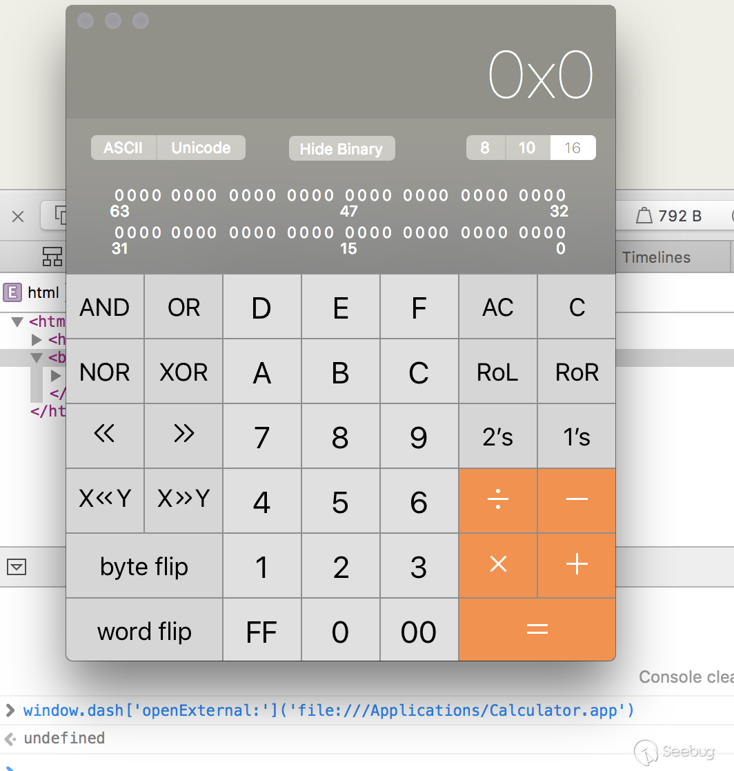Switch to decimal base 10
Screen dimensions: 734x771
point(527,148)
